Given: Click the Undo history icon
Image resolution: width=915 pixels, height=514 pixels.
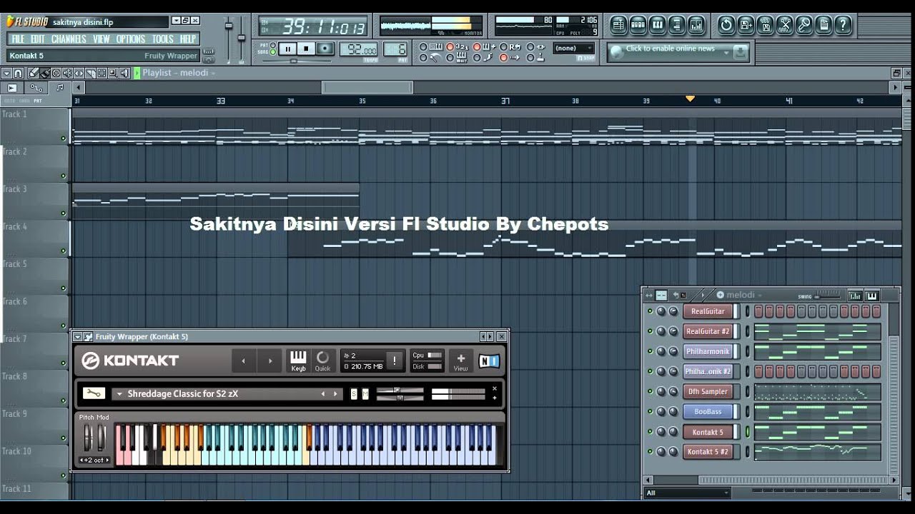Looking at the screenshot, I should tap(726, 25).
